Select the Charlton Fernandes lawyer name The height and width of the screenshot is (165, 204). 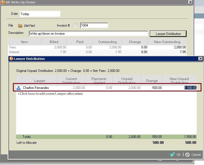tap(36, 88)
